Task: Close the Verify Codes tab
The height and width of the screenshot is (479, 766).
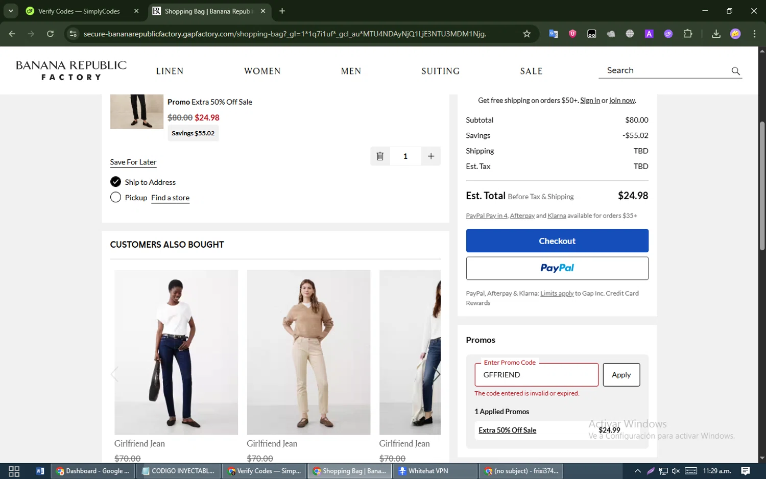Action: pos(136,11)
